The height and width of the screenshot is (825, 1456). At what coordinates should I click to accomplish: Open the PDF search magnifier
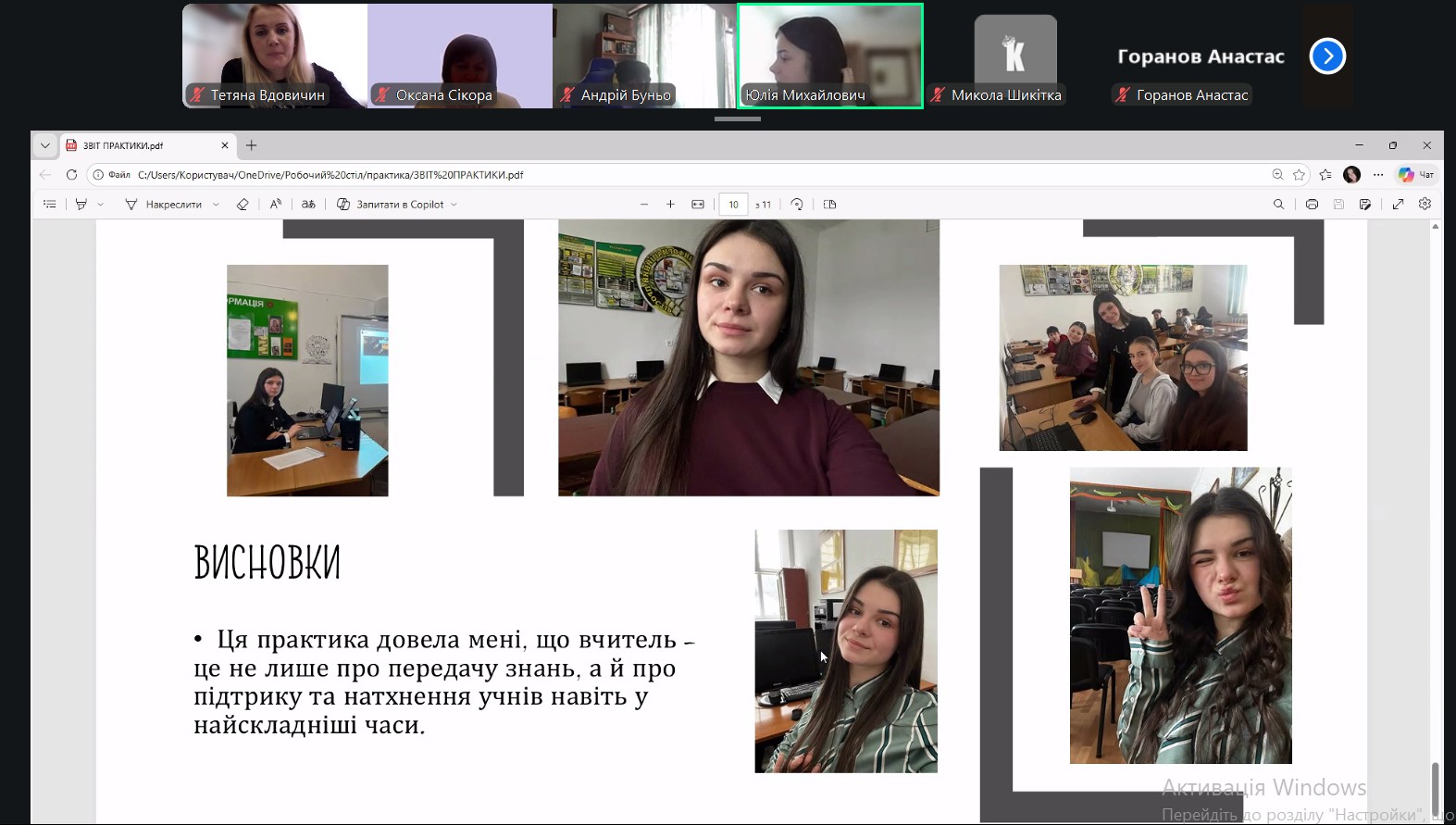(x=1278, y=205)
